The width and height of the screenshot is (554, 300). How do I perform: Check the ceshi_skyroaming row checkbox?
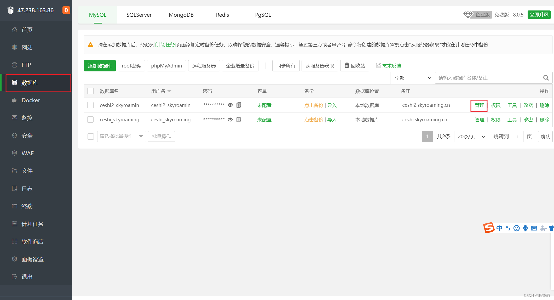coord(90,120)
